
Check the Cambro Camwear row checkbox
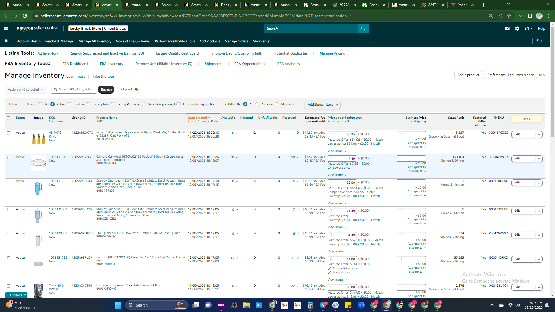[9, 157]
